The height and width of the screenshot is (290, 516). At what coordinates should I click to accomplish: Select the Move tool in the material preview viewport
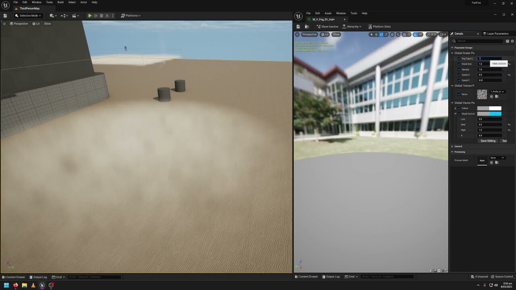[x=376, y=35]
